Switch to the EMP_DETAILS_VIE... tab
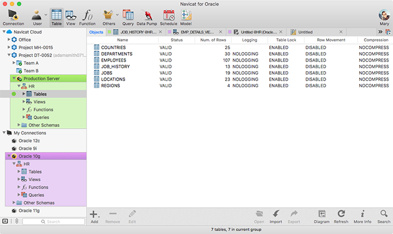Screen dimensions: 393x234 197,32
